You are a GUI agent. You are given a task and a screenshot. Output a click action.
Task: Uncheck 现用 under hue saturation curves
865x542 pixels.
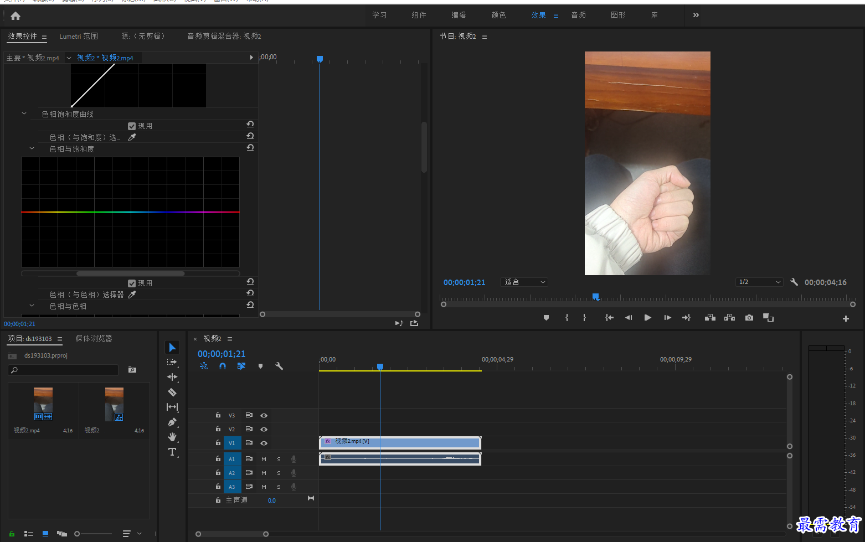(x=132, y=126)
